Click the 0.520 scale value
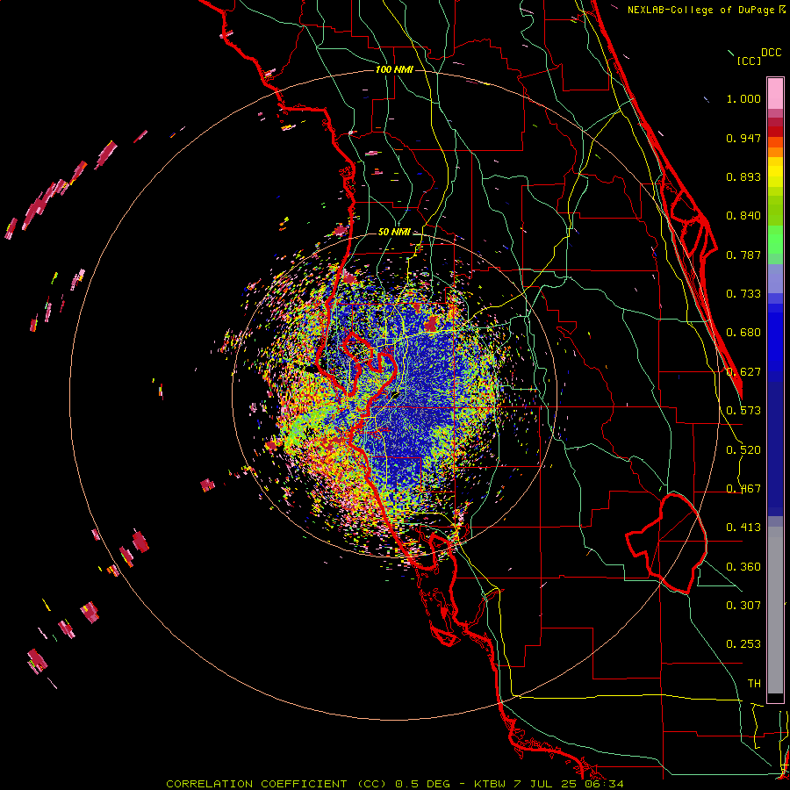 pyautogui.click(x=743, y=450)
